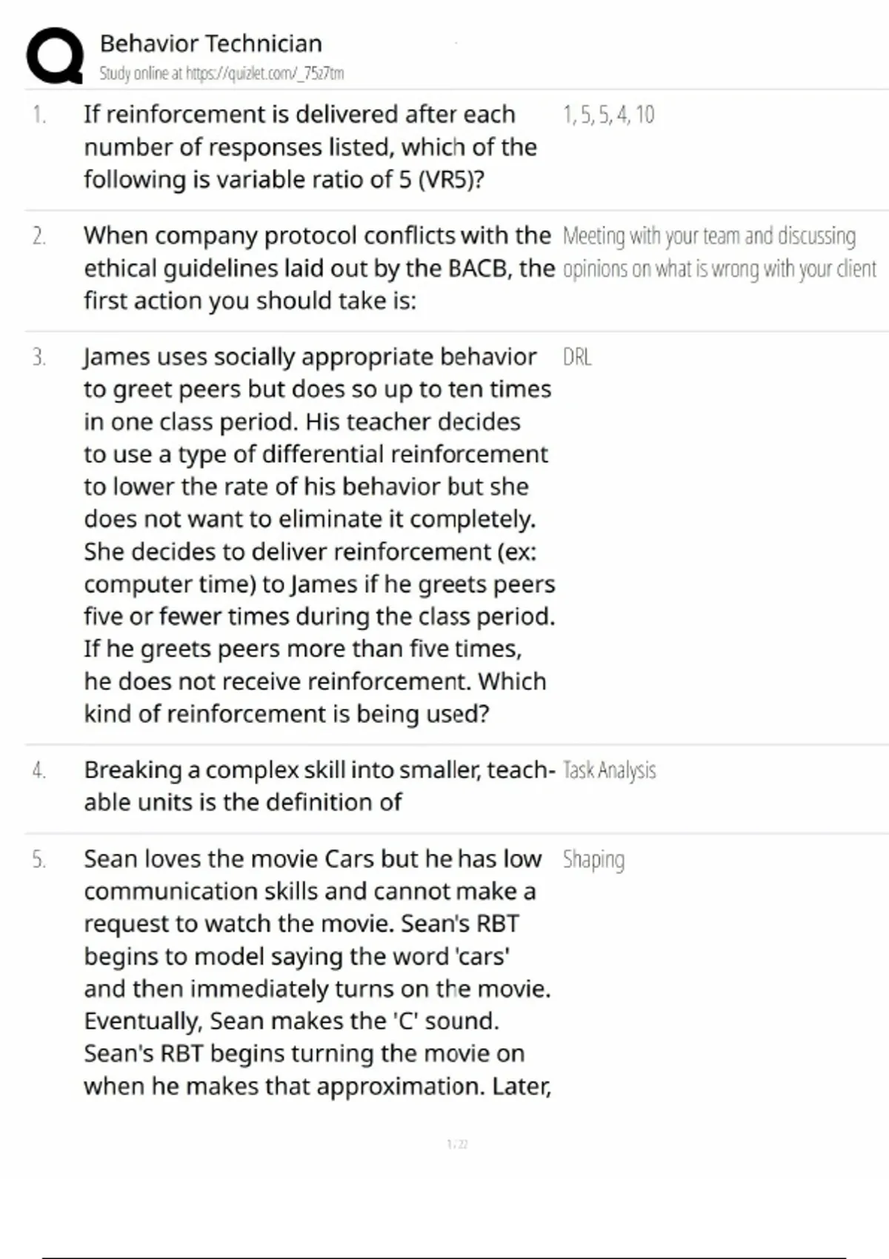Click the "Meeting with your team" answer
The height and width of the screenshot is (1259, 889).
tap(719, 252)
